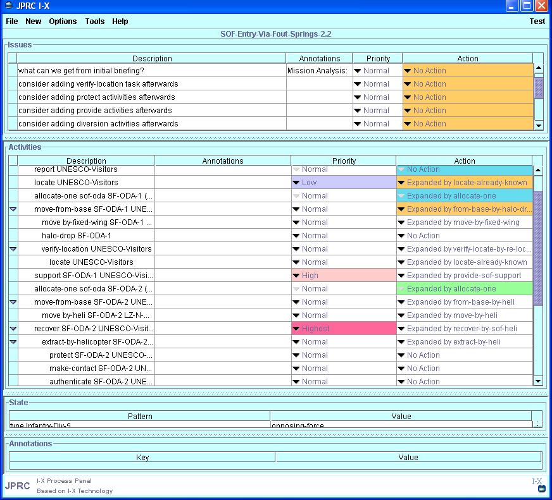Open the Highest priority dropdown for recover SF-ODA-2
Viewport: 552px width, 500px height.
pos(296,329)
